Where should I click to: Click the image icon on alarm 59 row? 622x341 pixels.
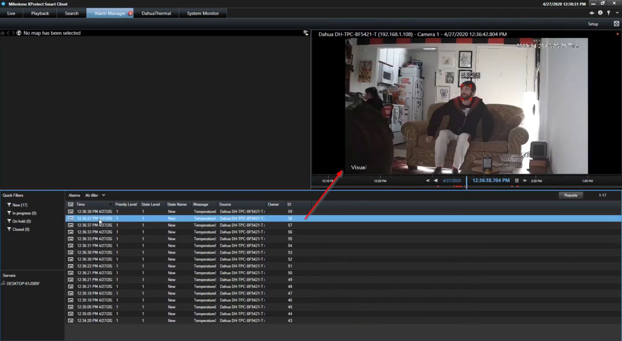(x=70, y=211)
